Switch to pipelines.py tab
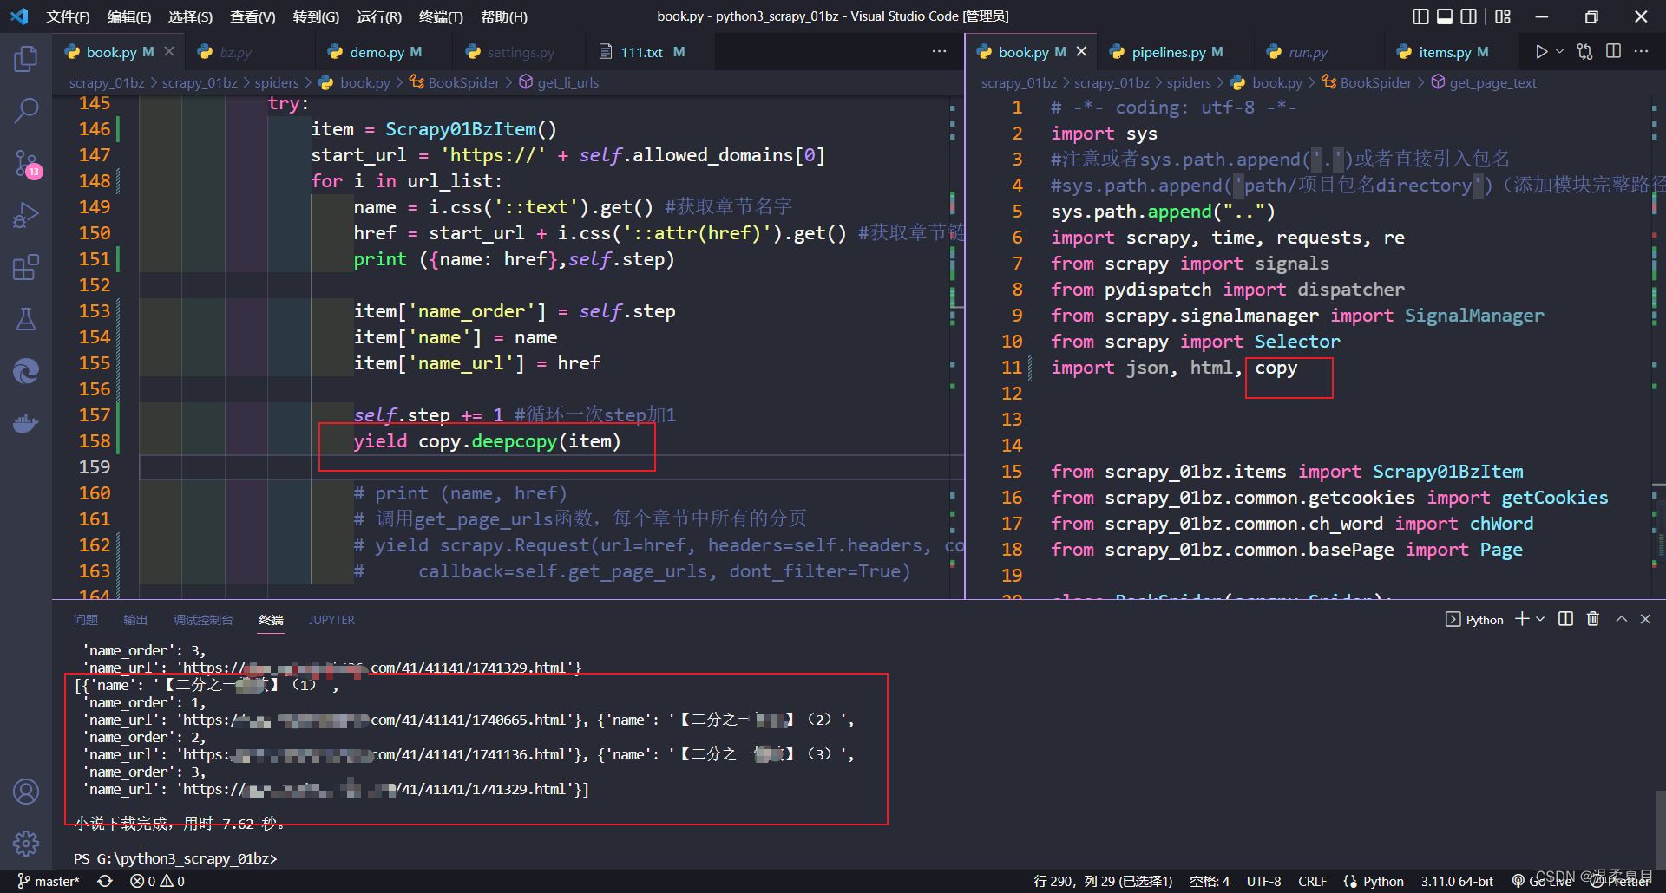 point(1168,52)
